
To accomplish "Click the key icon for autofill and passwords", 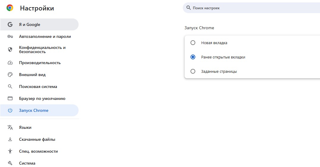I will pos(10,37).
